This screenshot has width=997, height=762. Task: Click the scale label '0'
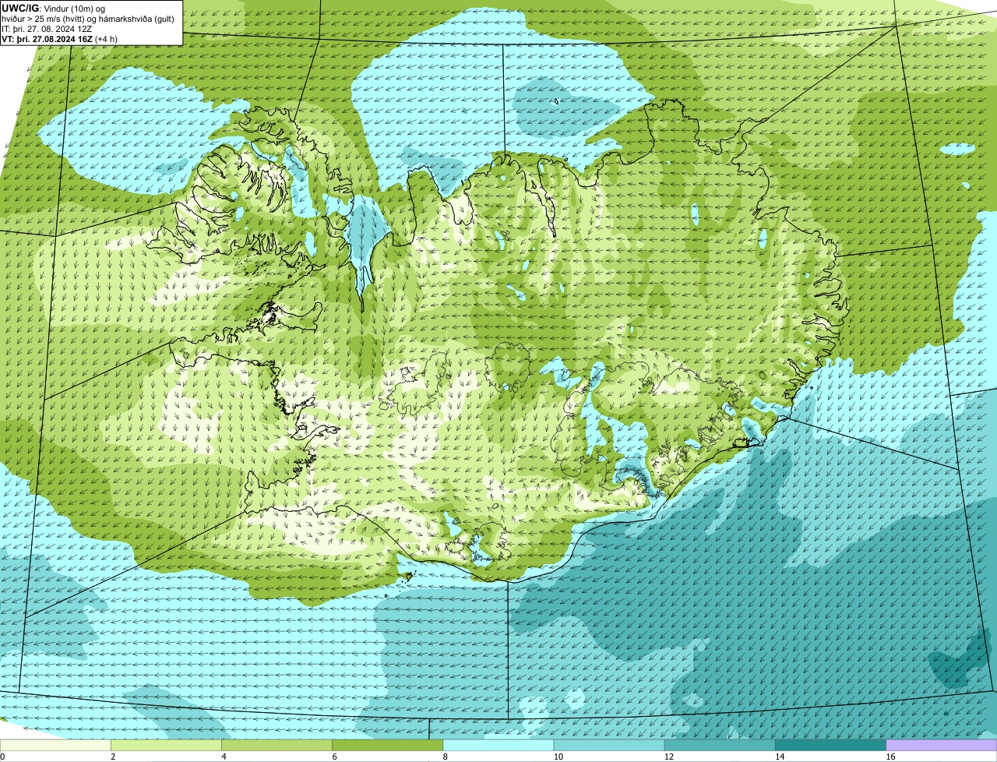2,757
